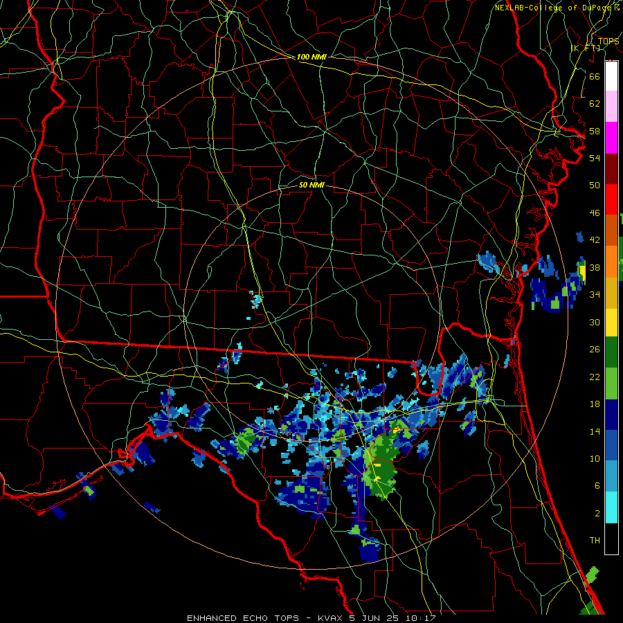Image resolution: width=623 pixels, height=623 pixels.
Task: Click the K FT units label
Action: [x=586, y=48]
